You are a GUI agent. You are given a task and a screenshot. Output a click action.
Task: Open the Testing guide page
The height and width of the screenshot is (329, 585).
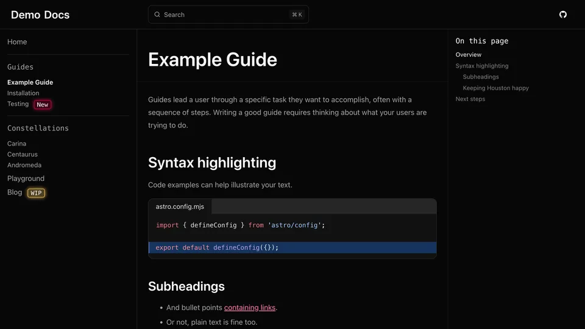(18, 104)
